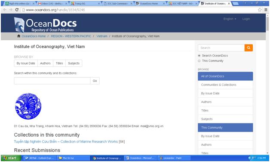
Task: Select the Search OceanDocs radio button
Action: (x=199, y=56)
